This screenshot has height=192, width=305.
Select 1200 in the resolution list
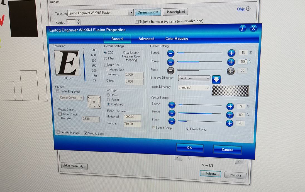pyautogui.click(x=93, y=50)
